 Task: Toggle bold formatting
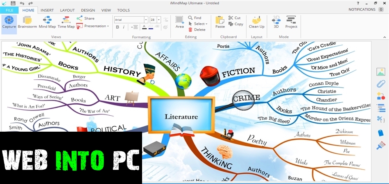coord(118,27)
